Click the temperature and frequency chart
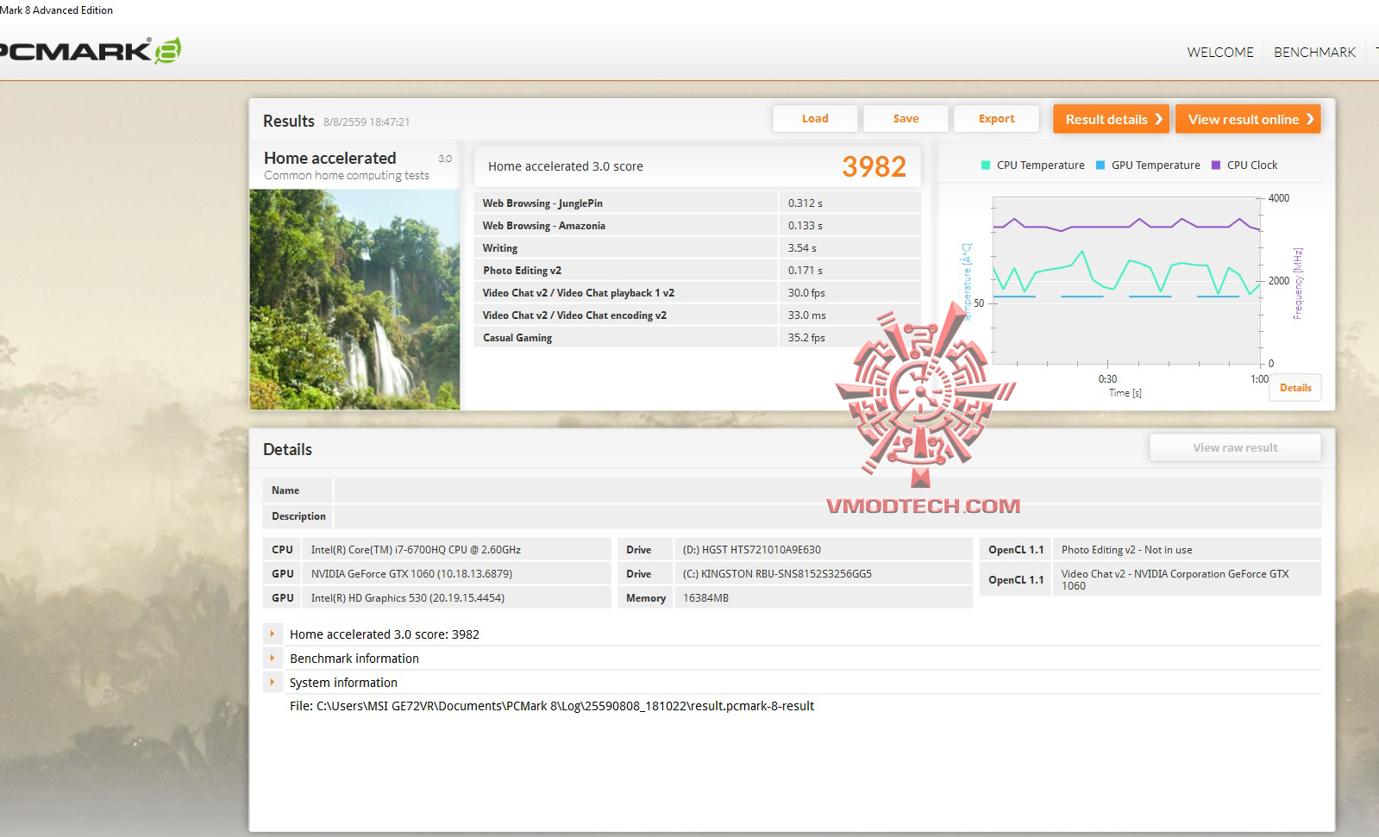Screen dimensions: 1379x837 [x=1126, y=281]
